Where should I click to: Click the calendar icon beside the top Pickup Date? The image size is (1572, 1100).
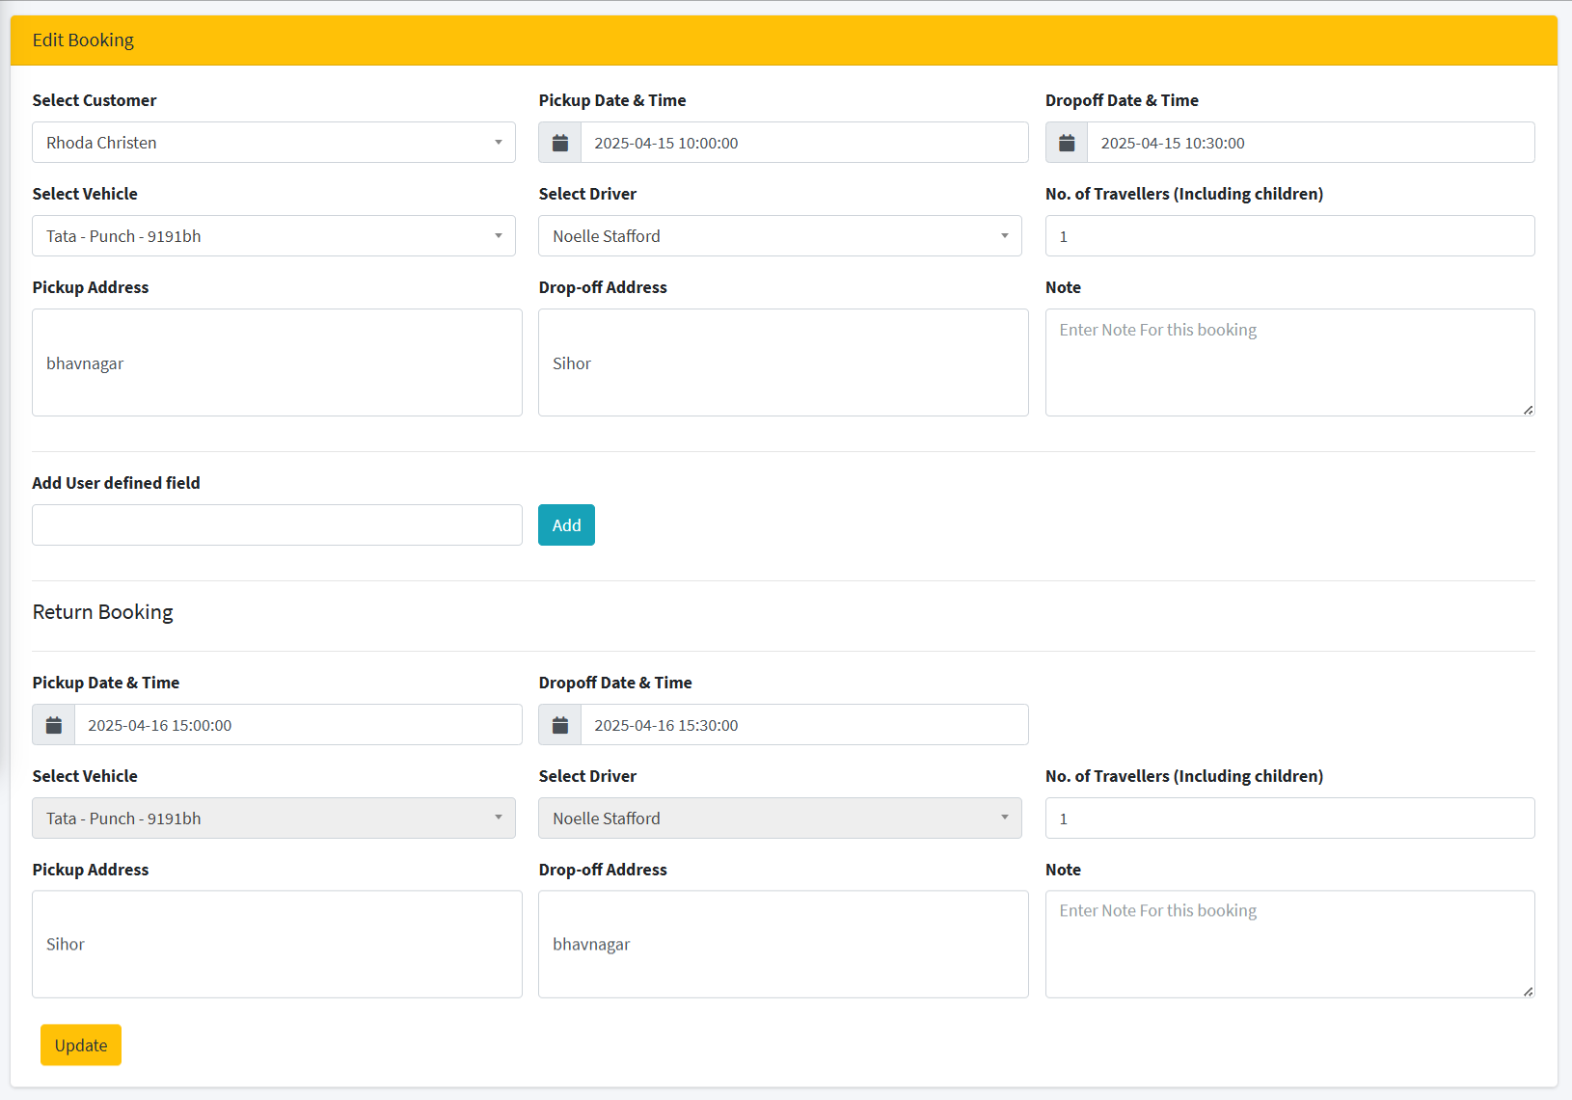(559, 143)
